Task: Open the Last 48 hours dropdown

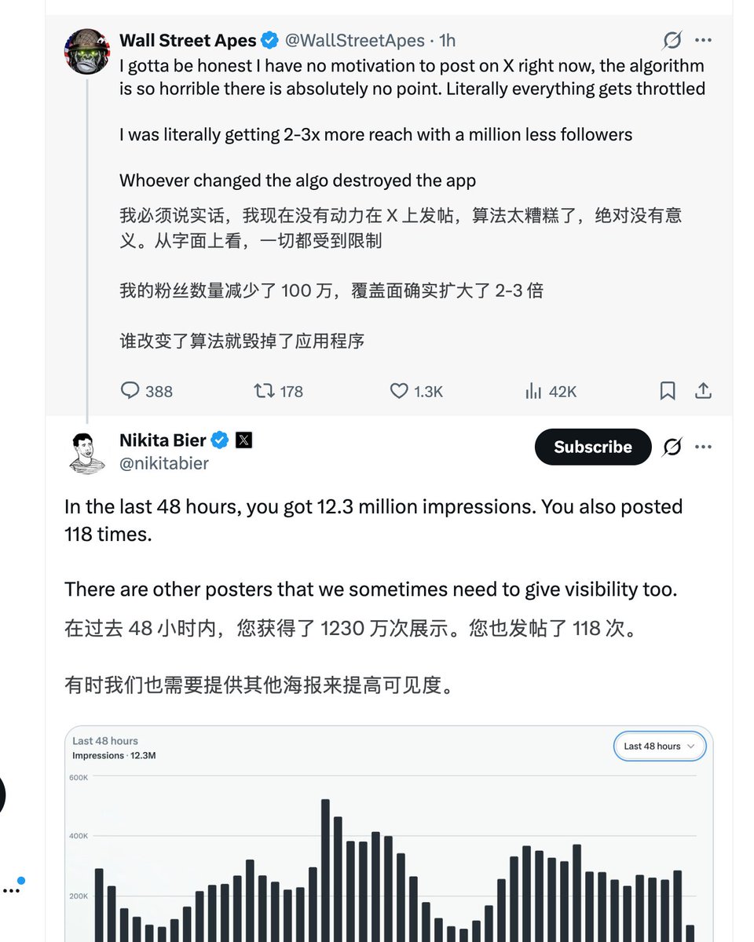Action: point(659,747)
